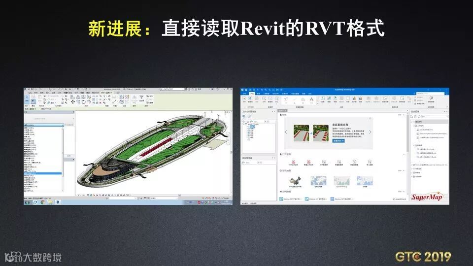Click the SuperMap start page vertical scrollbar
473x266 pixels.
(x=407, y=133)
